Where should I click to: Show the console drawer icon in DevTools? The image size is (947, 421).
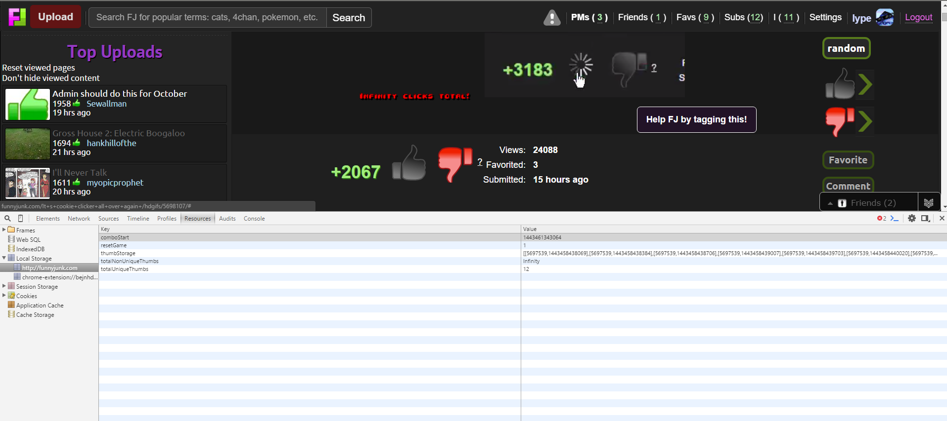point(894,218)
